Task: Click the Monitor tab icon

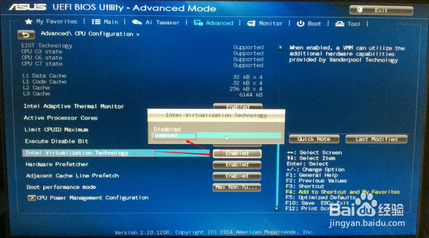Action: click(251, 24)
